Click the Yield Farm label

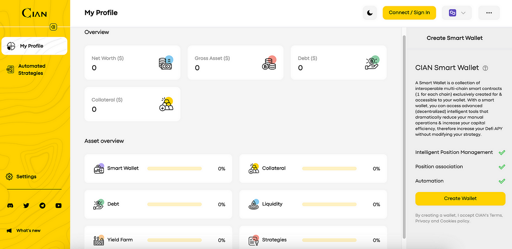120,240
